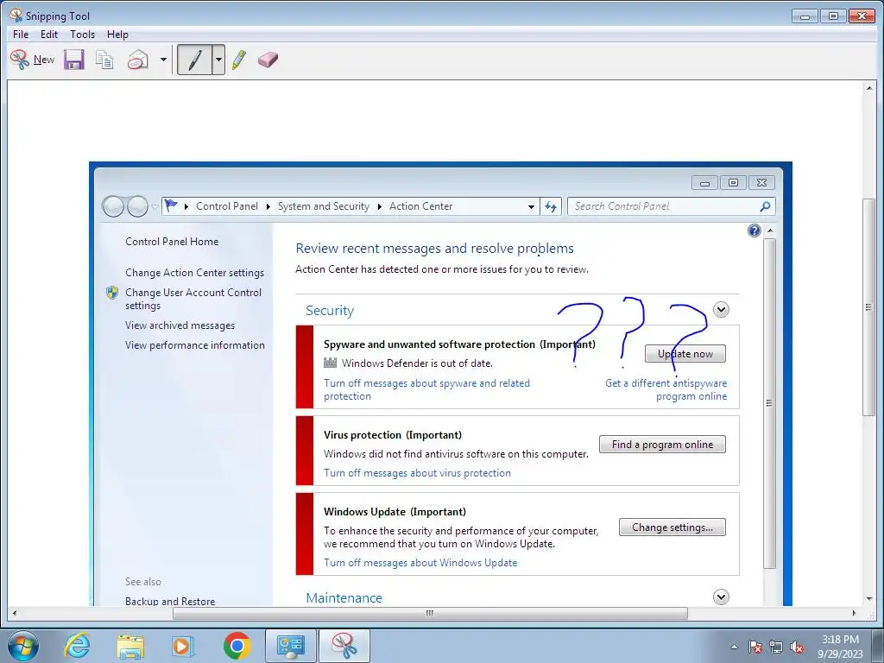Expand the Maintenance section chevron
The height and width of the screenshot is (663, 884).
coord(721,597)
